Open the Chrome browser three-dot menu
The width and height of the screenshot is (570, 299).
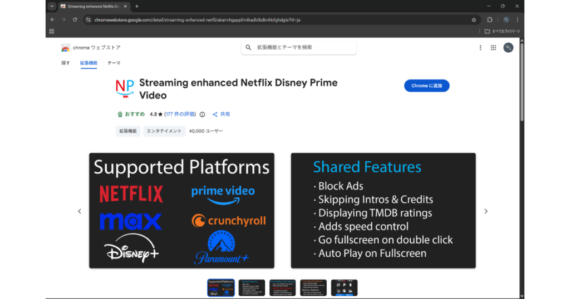pos(517,19)
